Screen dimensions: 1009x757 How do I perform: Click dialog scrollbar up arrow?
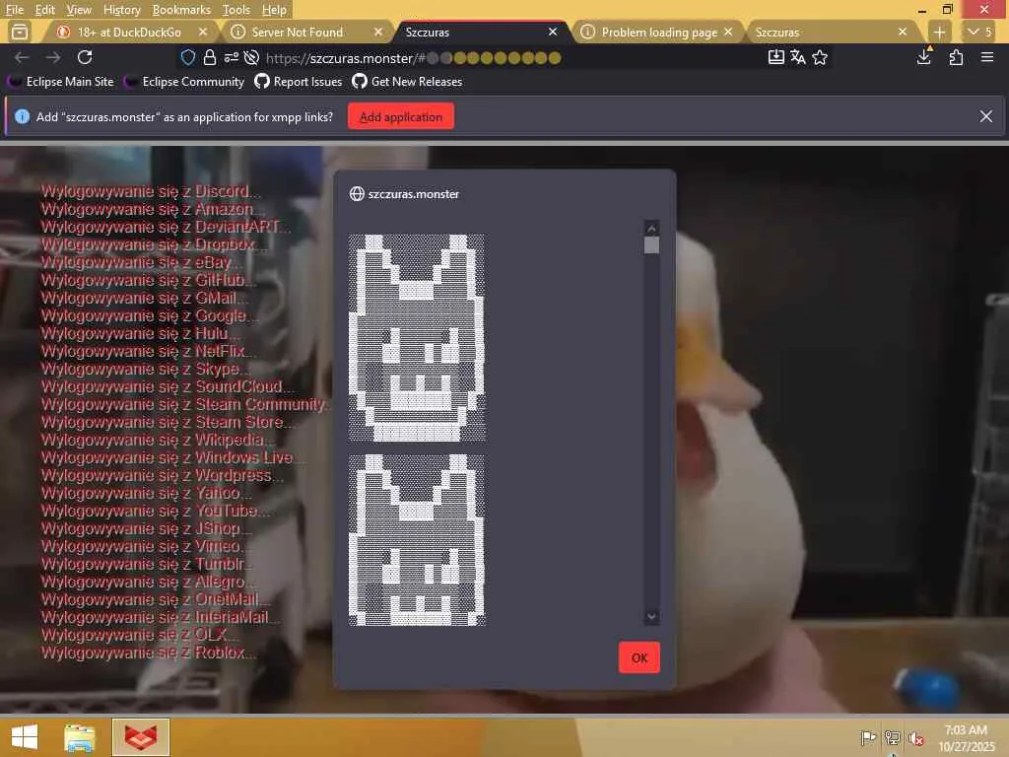[x=651, y=228]
